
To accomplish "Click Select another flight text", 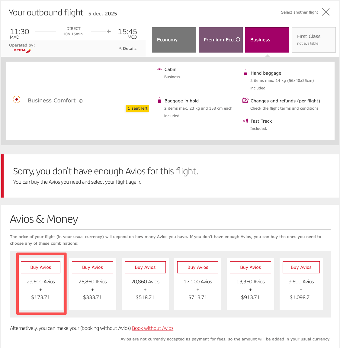I will 300,12.
